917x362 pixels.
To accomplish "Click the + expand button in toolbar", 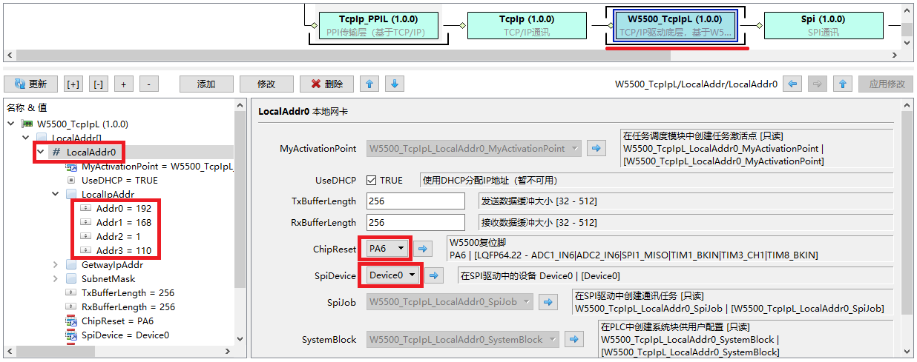I will (123, 84).
